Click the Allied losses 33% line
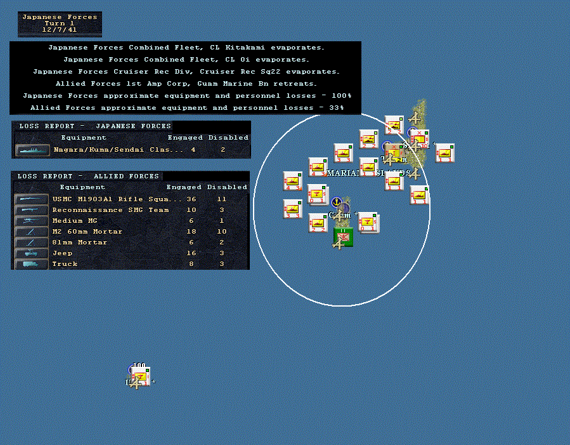 tap(187, 108)
